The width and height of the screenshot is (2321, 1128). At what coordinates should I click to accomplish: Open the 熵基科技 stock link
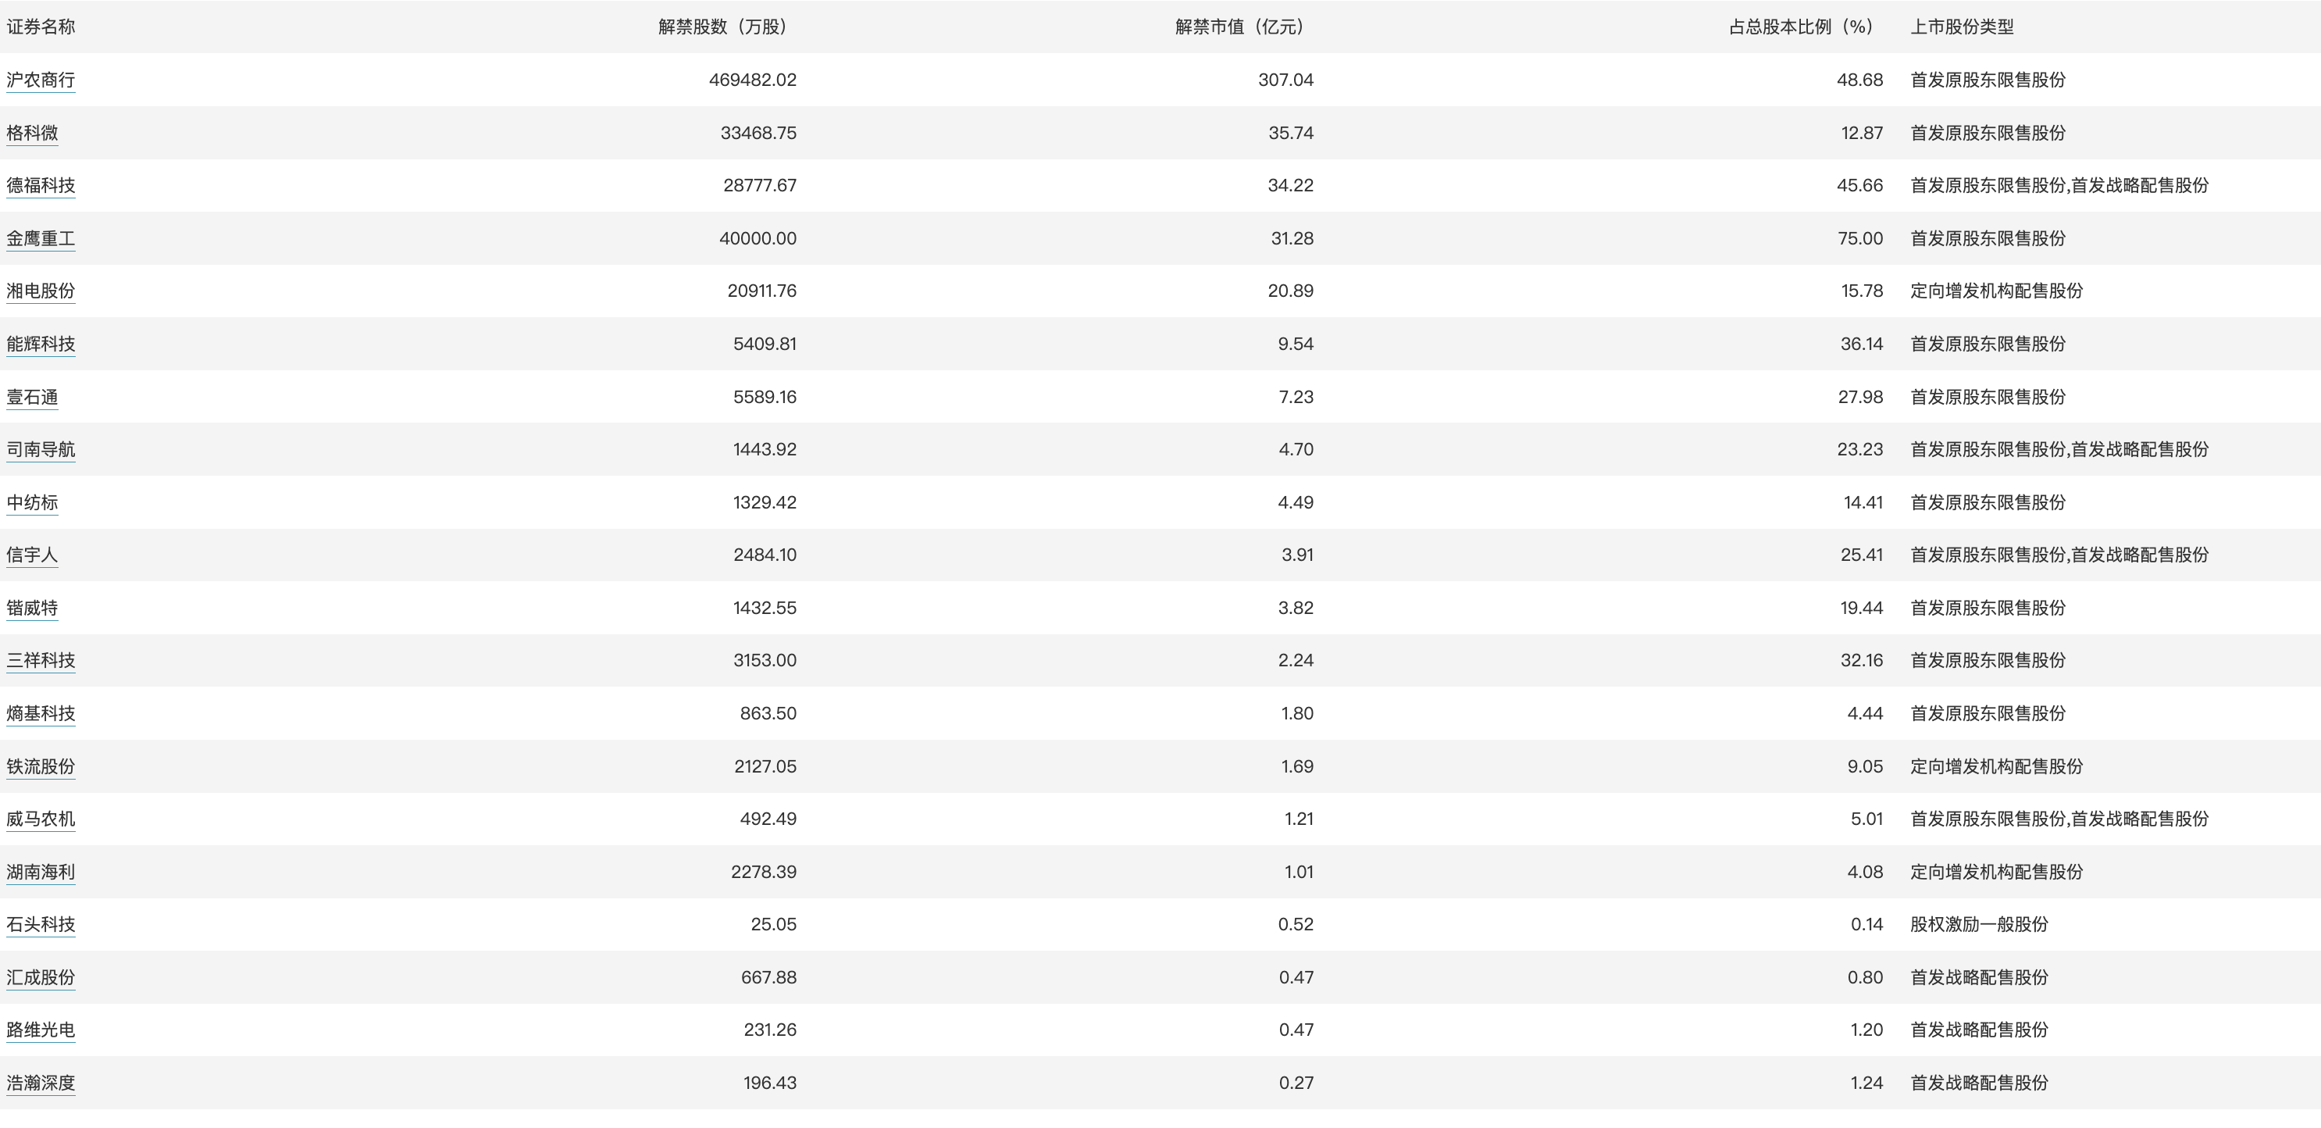tap(41, 713)
